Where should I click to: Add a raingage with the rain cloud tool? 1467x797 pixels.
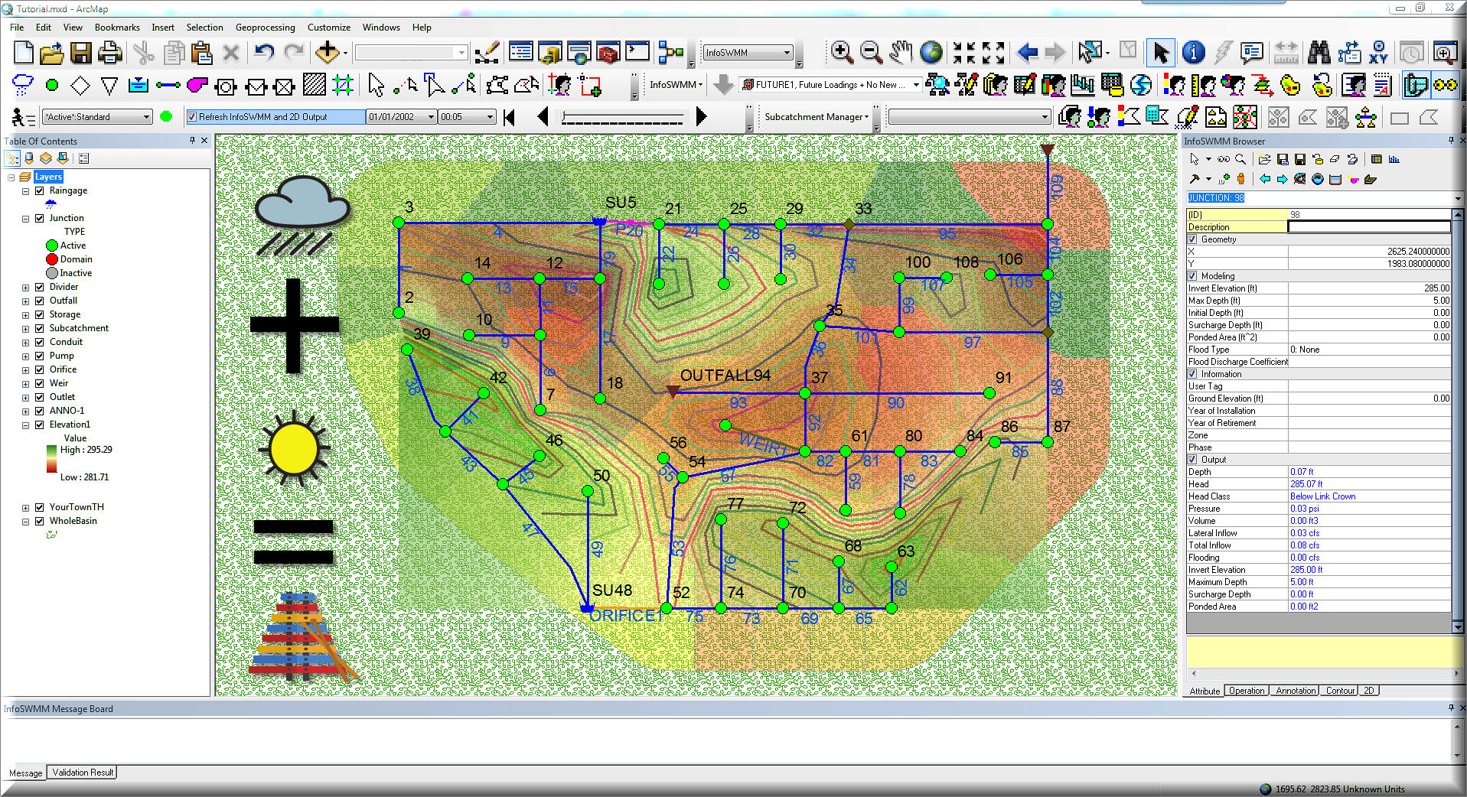pyautogui.click(x=23, y=85)
